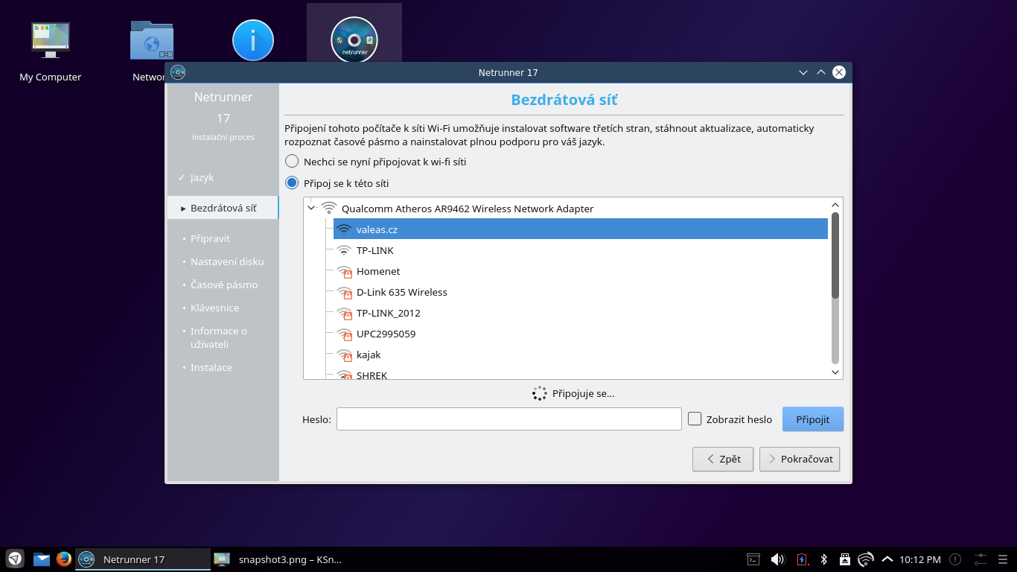Open the battery status tray icon
The height and width of the screenshot is (572, 1017).
tap(802, 559)
